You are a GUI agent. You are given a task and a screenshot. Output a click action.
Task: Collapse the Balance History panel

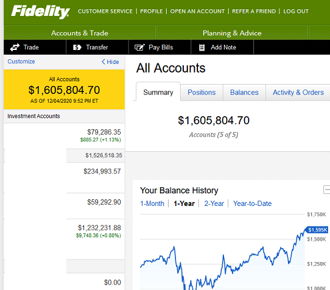point(327,190)
